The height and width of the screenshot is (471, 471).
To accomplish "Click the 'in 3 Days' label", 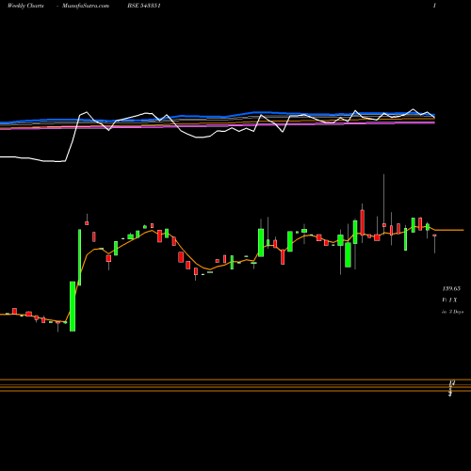I will click(452, 312).
